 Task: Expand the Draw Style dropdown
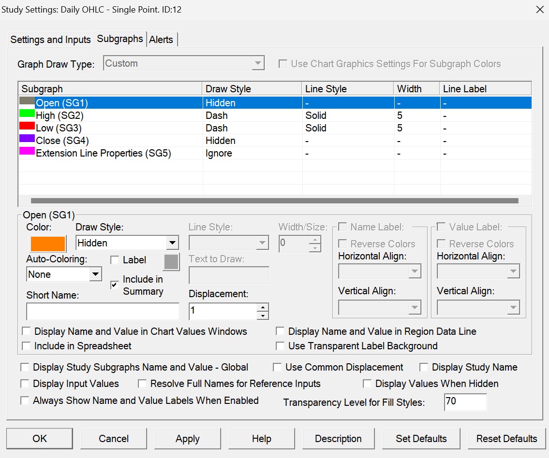point(172,243)
